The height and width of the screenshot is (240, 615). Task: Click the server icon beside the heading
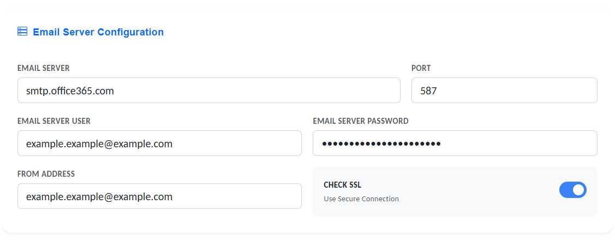click(22, 32)
